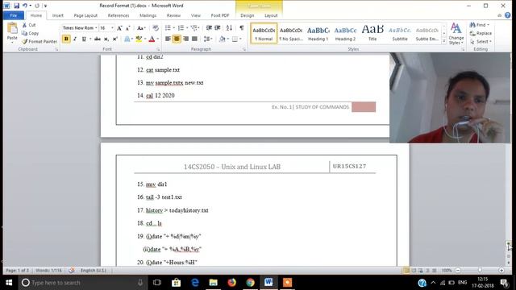Viewport: 516px width, 290px height.
Task: Open Microsoft Store from the taskbar
Action: (176, 283)
